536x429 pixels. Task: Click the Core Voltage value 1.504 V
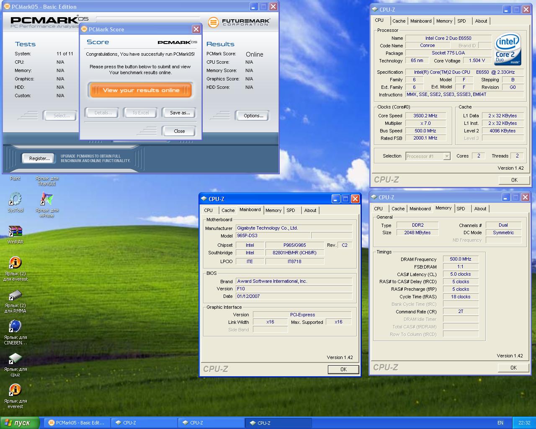[477, 61]
